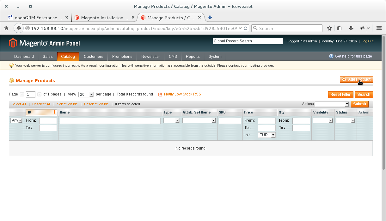Click the Select All link

click(x=19, y=104)
